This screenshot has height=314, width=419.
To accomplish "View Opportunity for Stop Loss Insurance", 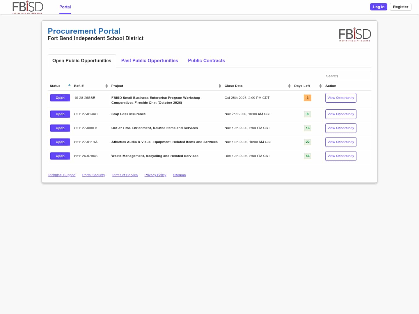I will 341,114.
